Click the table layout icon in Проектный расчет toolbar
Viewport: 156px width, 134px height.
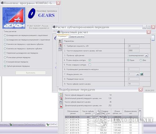[60, 49]
